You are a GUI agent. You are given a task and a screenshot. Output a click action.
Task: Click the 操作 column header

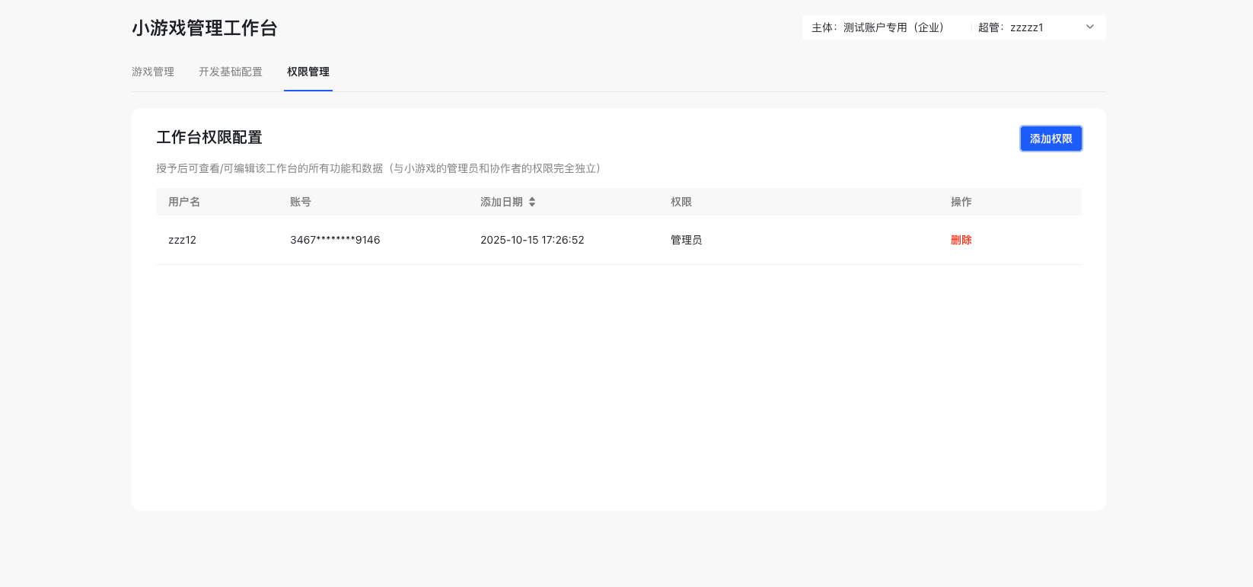point(961,202)
